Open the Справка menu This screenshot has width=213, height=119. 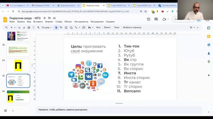pyautogui.click(x=110, y=22)
